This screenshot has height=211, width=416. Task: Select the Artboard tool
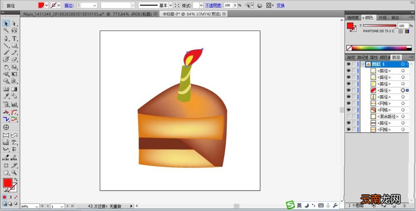point(6,166)
